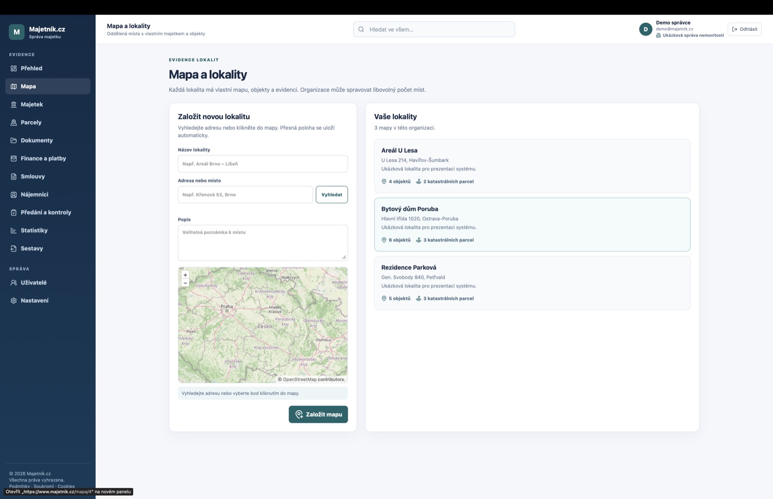Click the Odhlásit button
Image resolution: width=773 pixels, height=499 pixels.
click(x=744, y=29)
